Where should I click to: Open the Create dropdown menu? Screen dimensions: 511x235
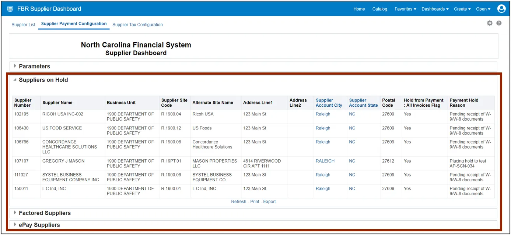click(462, 9)
